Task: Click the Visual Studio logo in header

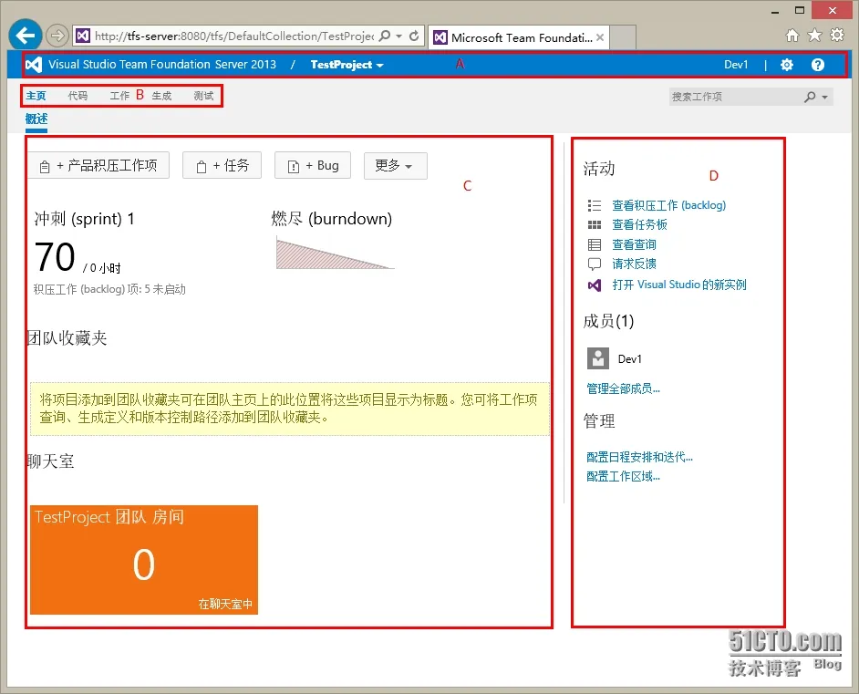Action: click(x=34, y=65)
